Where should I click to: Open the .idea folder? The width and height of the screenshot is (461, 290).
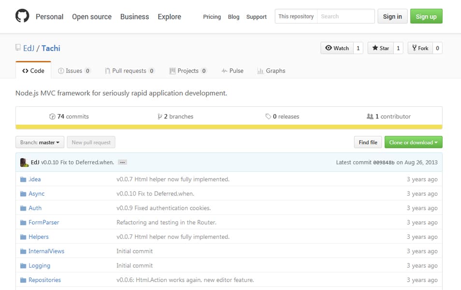coord(35,179)
